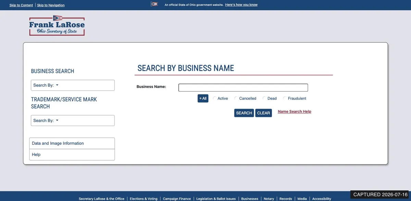The image size is (411, 201).
Task: Open the Name Search Help link
Action: [295, 112]
